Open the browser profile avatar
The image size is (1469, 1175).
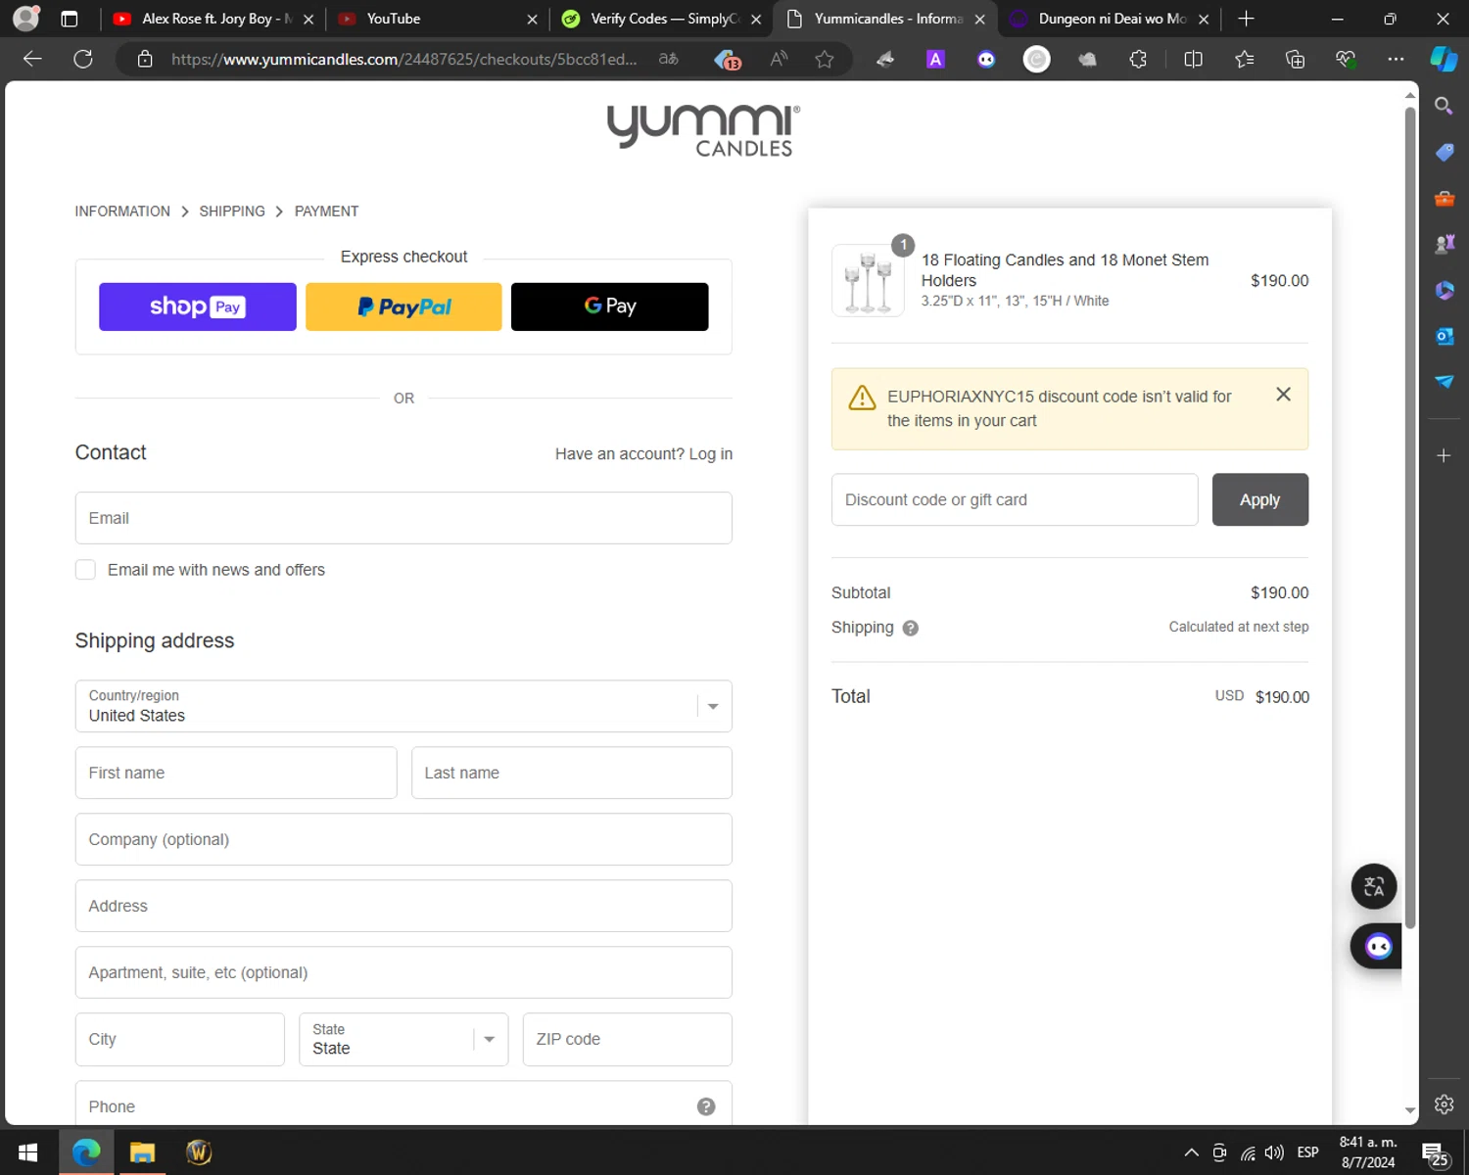(x=26, y=18)
